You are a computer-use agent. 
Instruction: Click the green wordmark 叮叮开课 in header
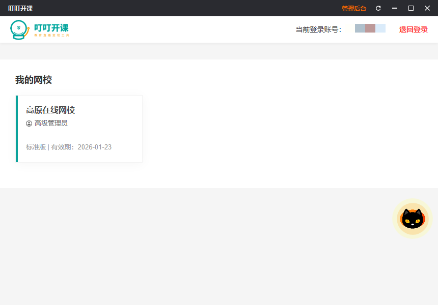[x=51, y=26]
